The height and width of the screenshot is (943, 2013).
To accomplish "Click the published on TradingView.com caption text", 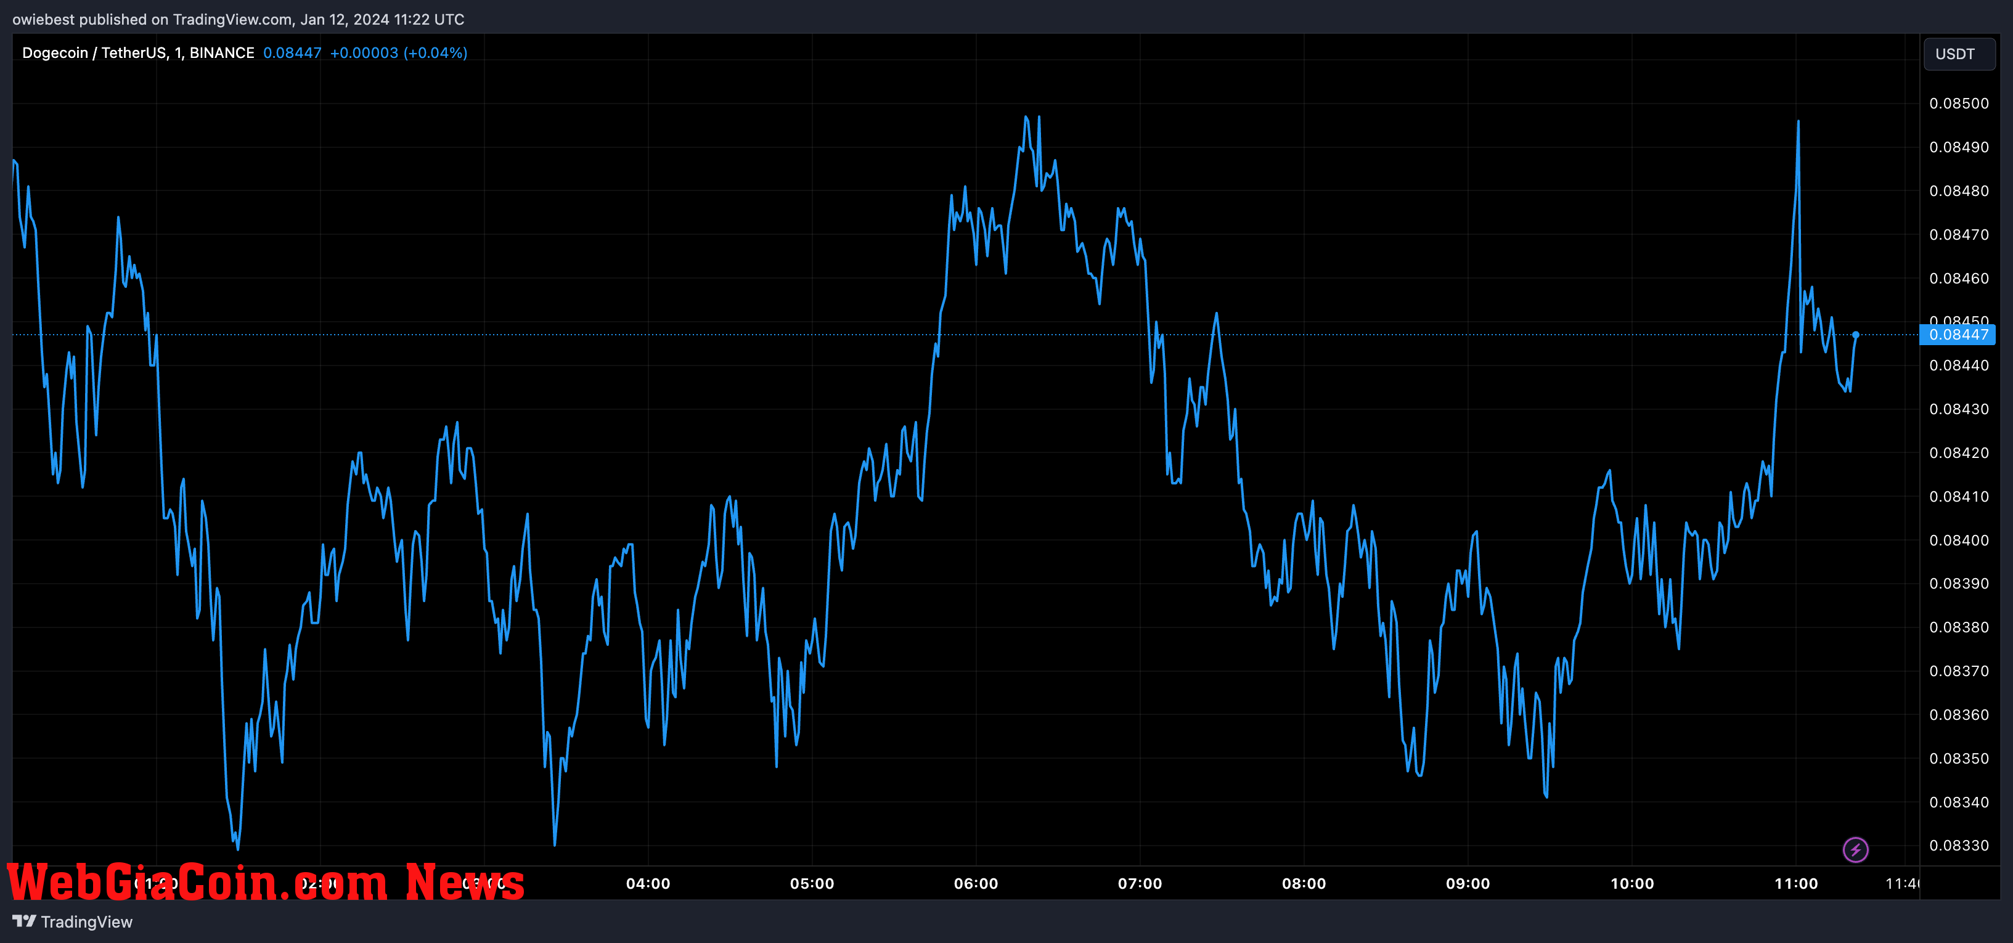I will tap(237, 20).
